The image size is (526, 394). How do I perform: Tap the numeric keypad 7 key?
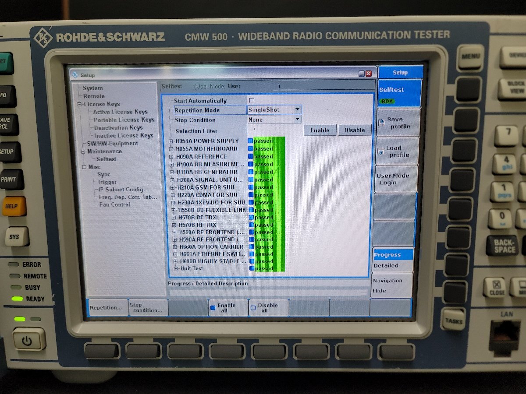(x=507, y=135)
